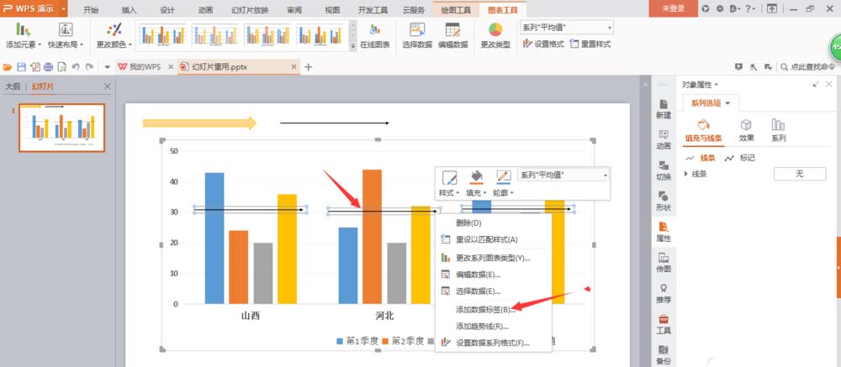Click the save icon in quick toolbar
The image size is (841, 367).
[x=22, y=67]
